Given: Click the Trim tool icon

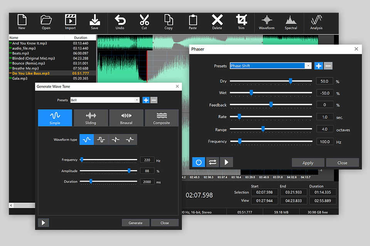Looking at the screenshot, I should pos(242,22).
